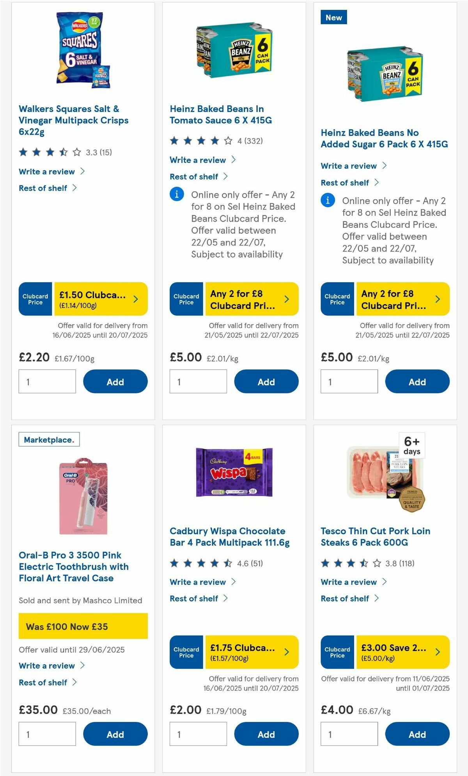Screen dimensions: 468x776
Task: Click the Marketplace badge on Oral-B listing
Action: point(49,439)
